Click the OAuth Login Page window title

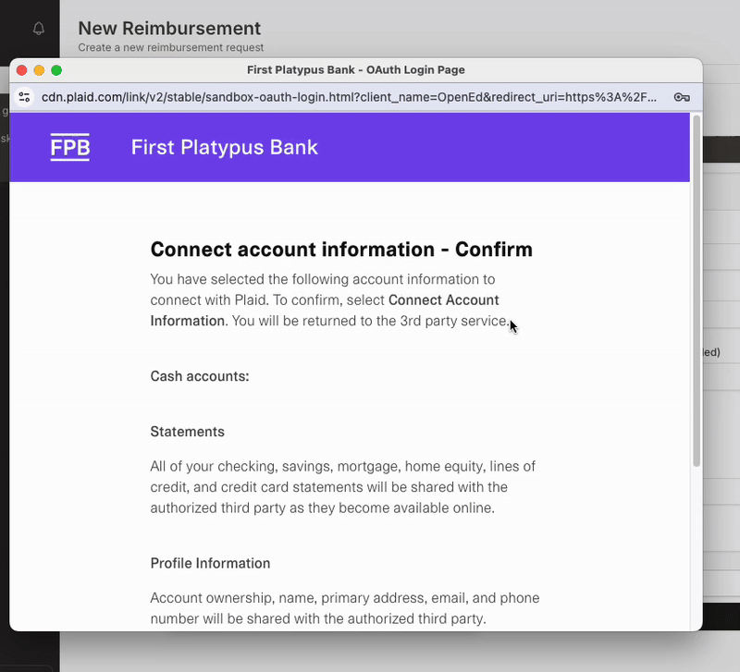click(355, 70)
